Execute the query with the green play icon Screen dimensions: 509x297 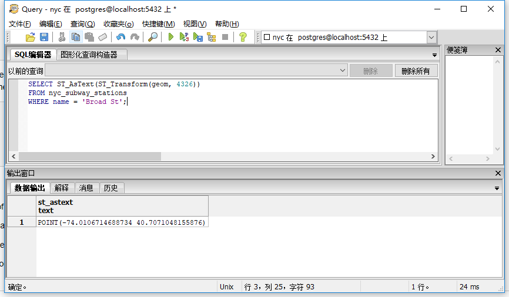pyautogui.click(x=171, y=38)
